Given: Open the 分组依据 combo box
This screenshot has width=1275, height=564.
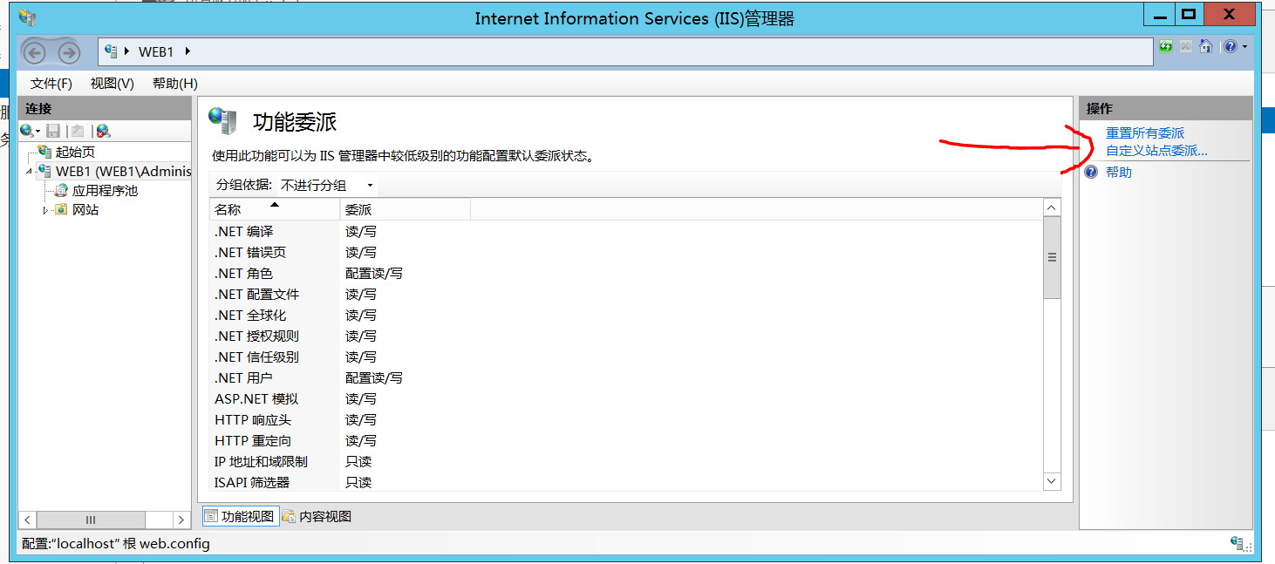Looking at the screenshot, I should [x=327, y=185].
